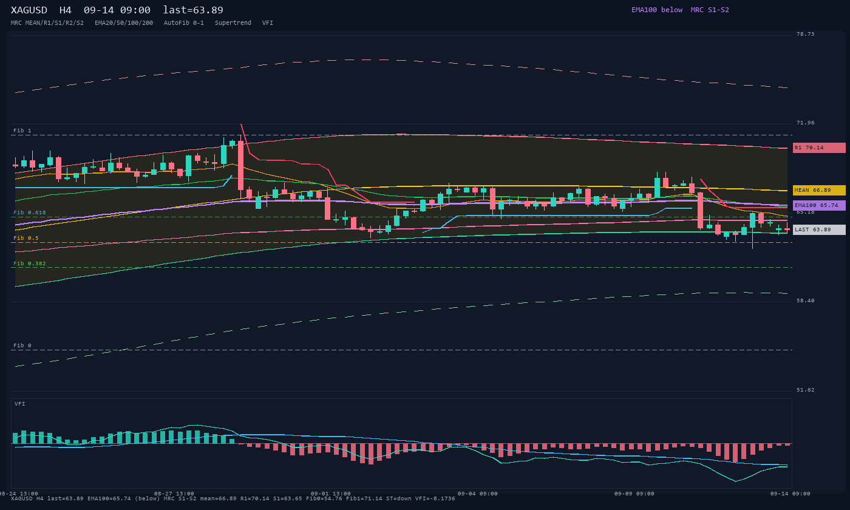Click the XAGUSD symbol in title
The width and height of the screenshot is (850, 510).
(x=29, y=10)
